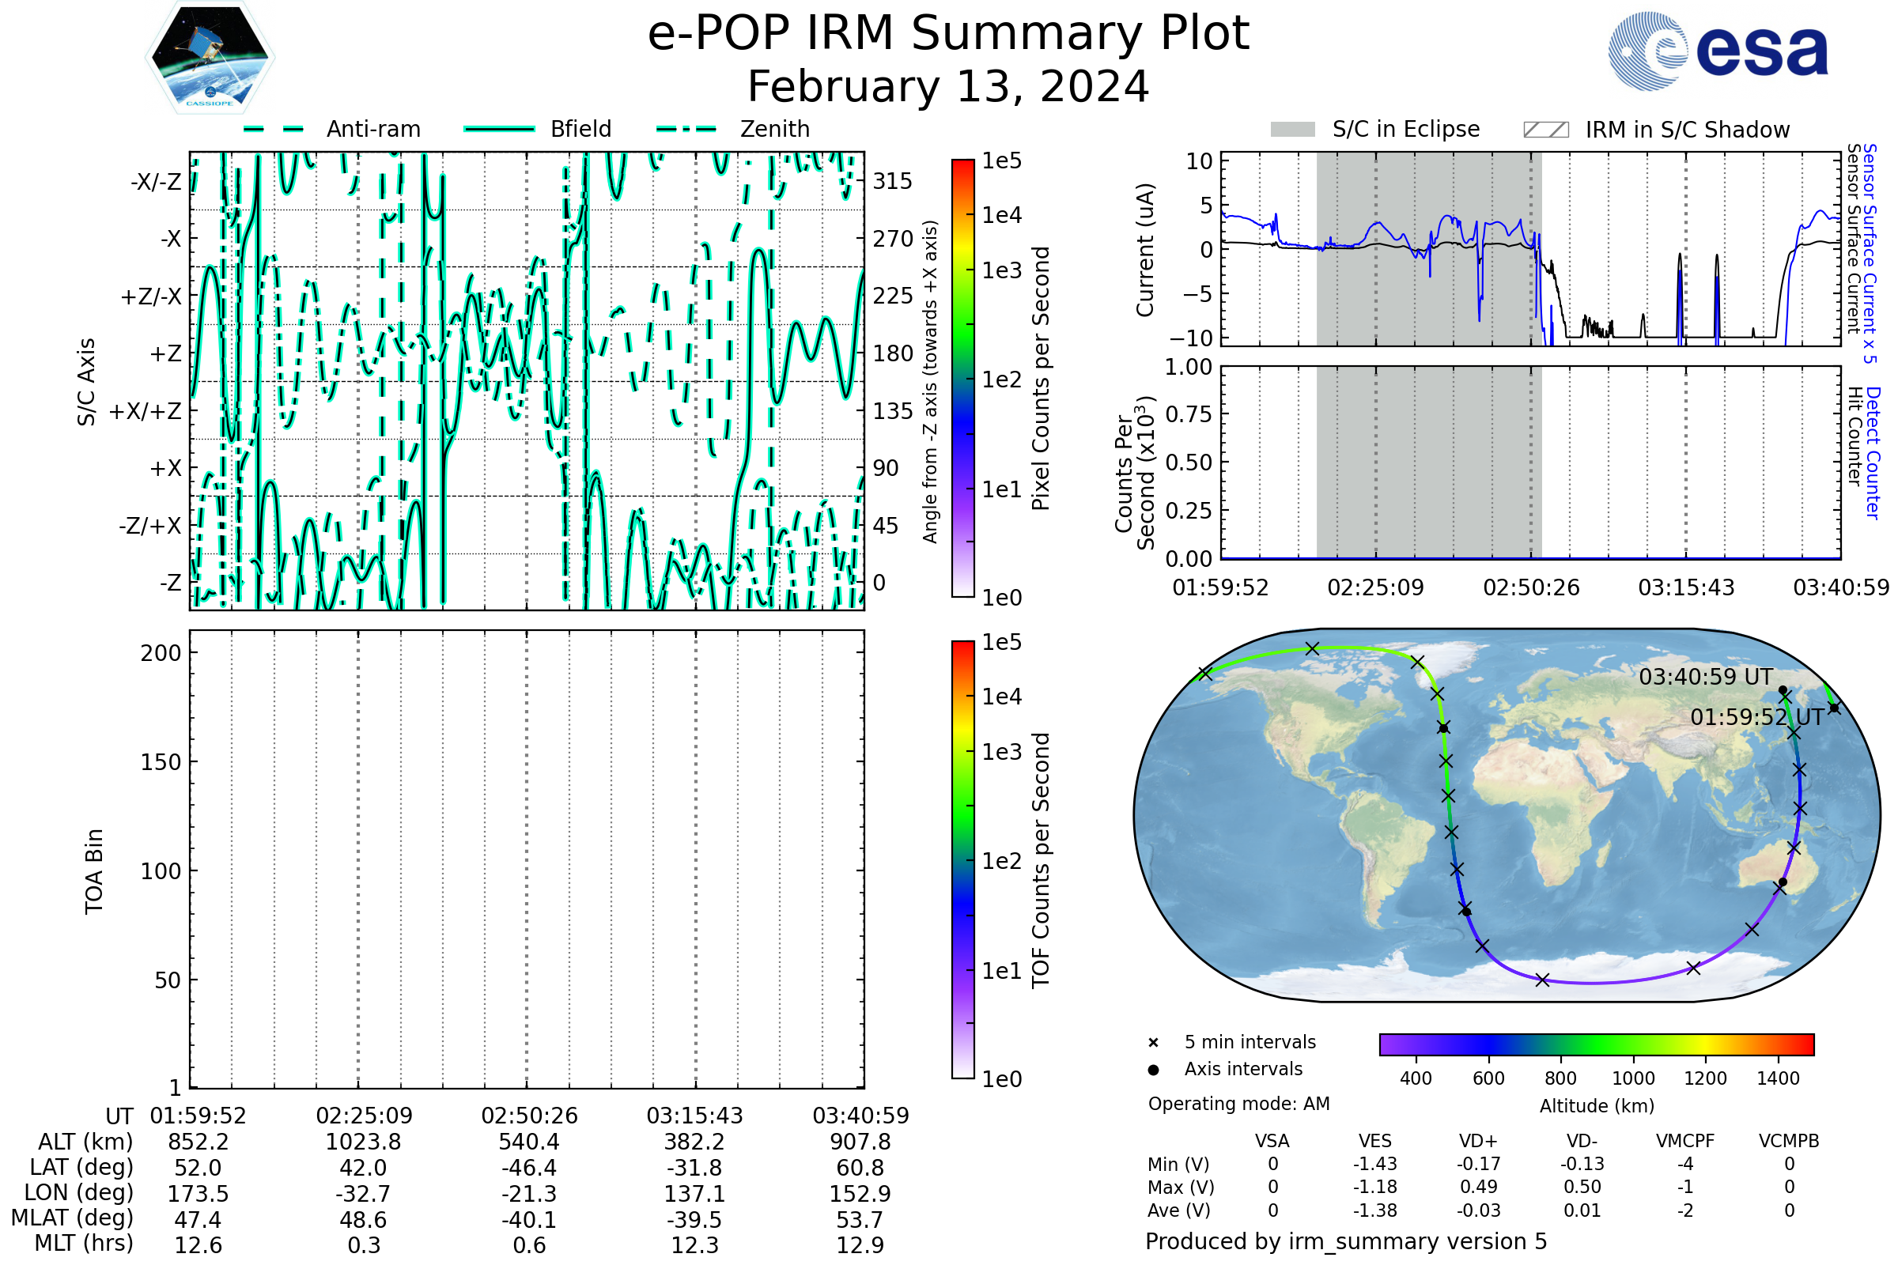Click the VMCPF column header

point(1685,1141)
